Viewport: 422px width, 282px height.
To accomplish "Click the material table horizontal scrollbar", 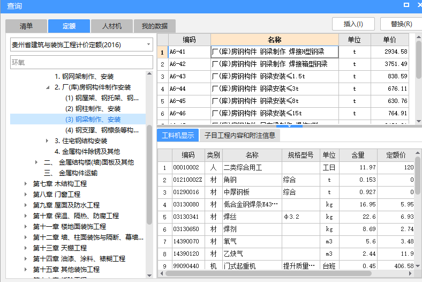I will tap(269, 273).
